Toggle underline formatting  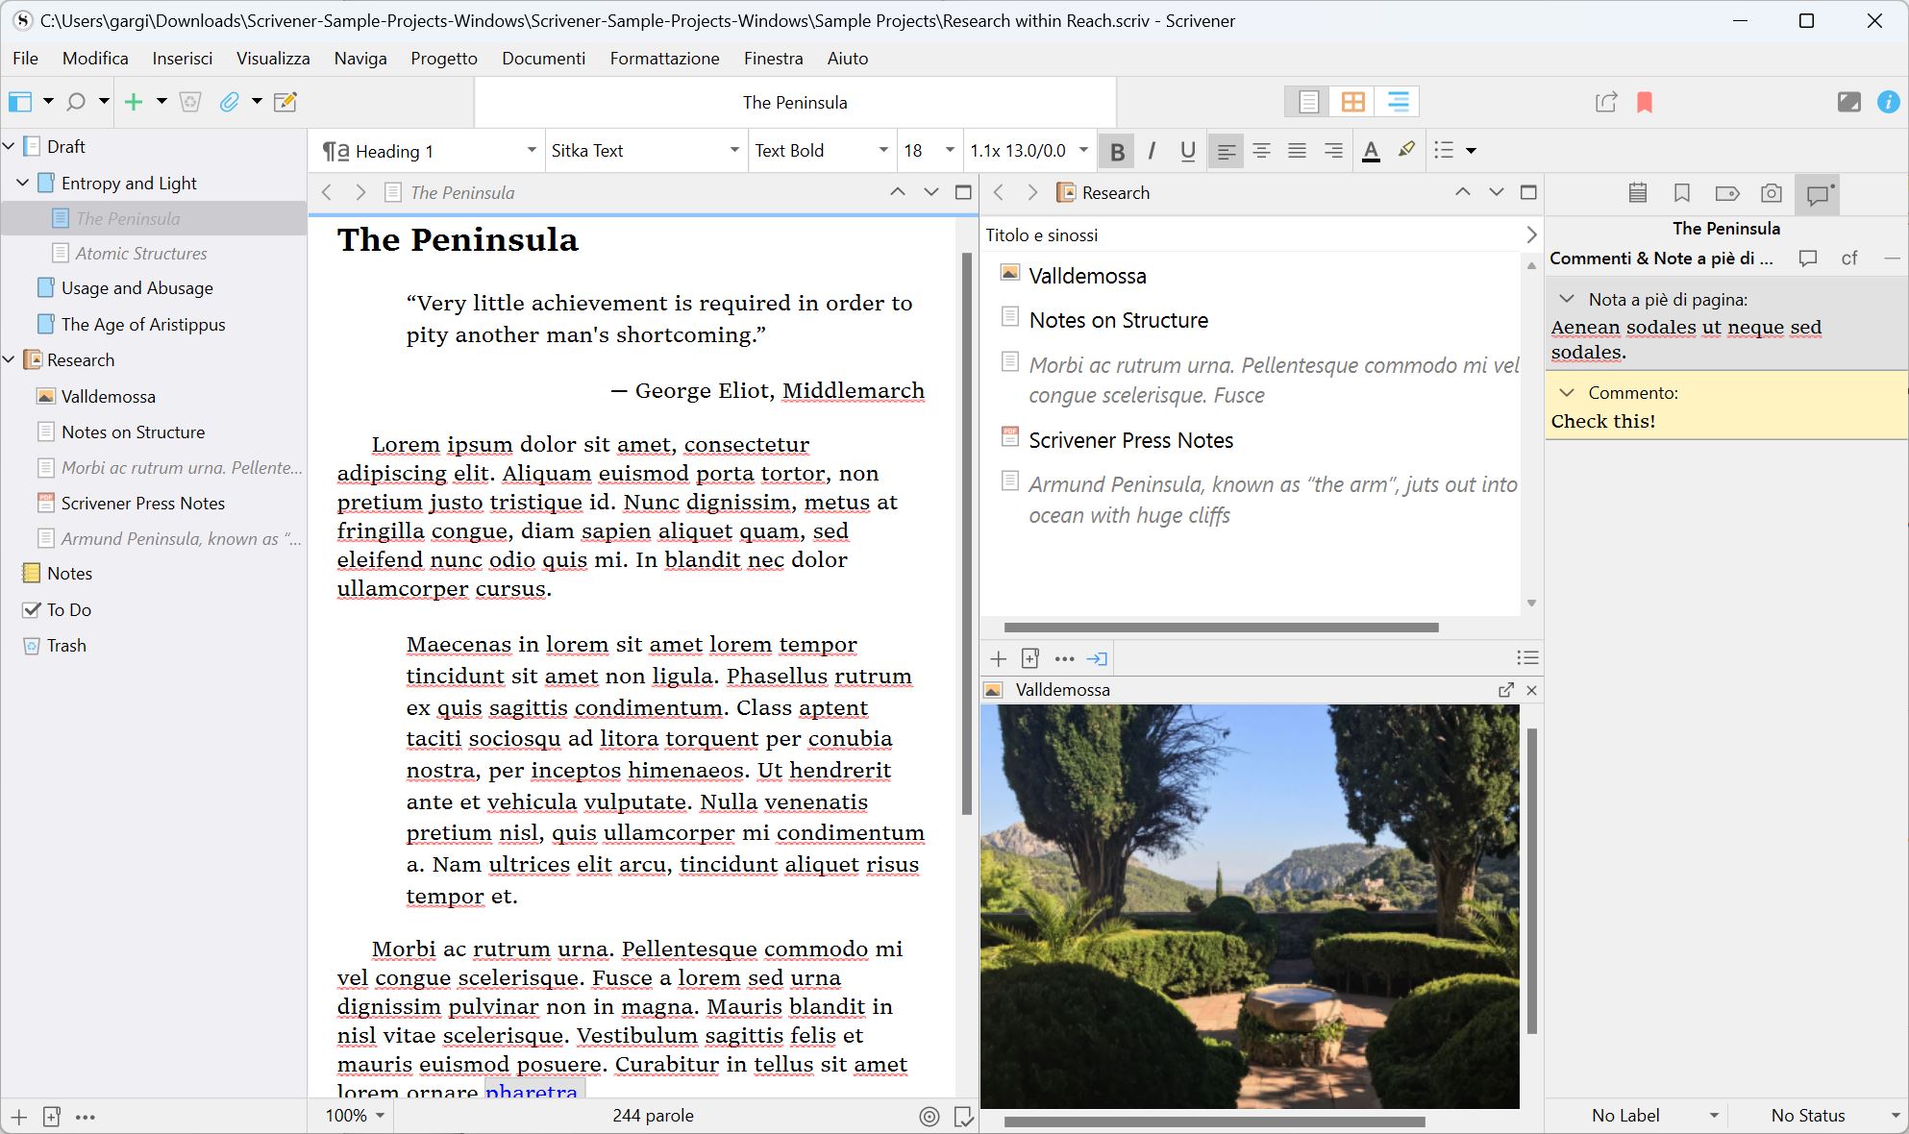coord(1187,151)
